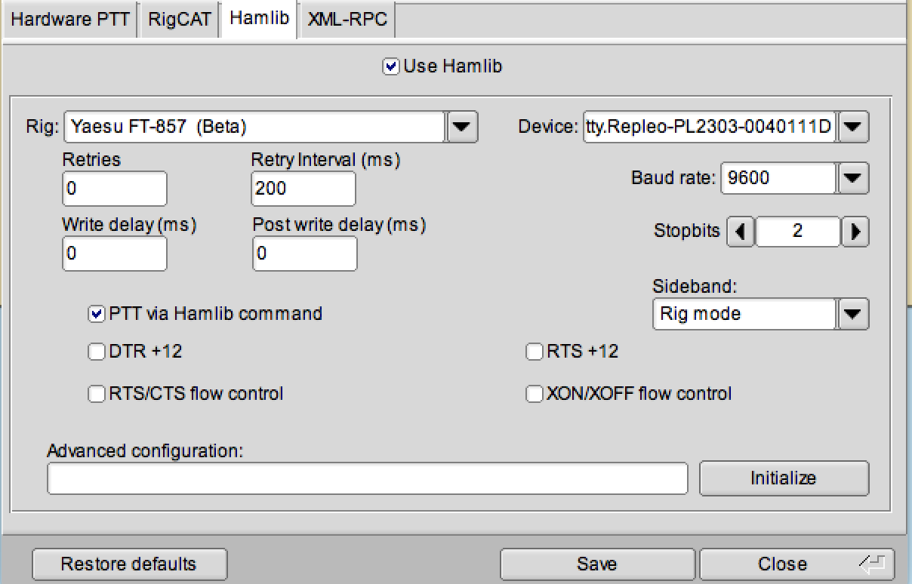Expand the Device port dropdown

pyautogui.click(x=853, y=127)
